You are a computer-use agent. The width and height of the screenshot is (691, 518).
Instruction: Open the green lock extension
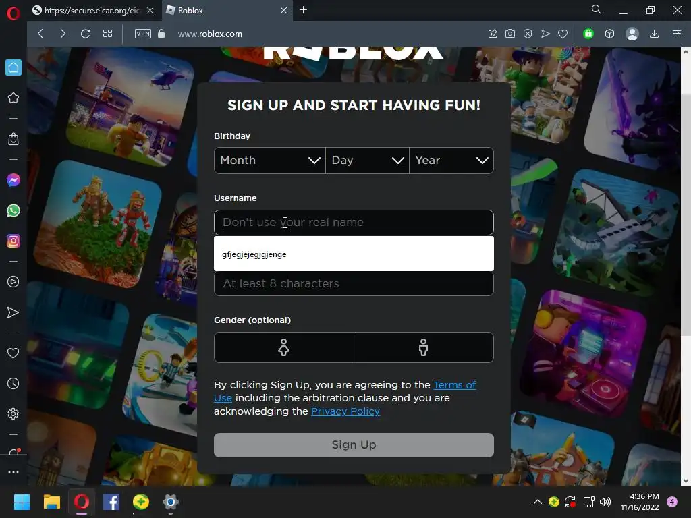point(588,34)
